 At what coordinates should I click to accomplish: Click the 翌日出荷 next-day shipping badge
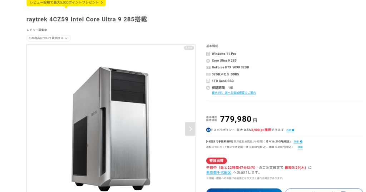pyautogui.click(x=216, y=161)
